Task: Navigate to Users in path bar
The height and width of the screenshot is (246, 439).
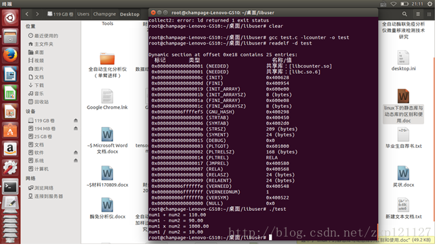Action: [x=83, y=14]
